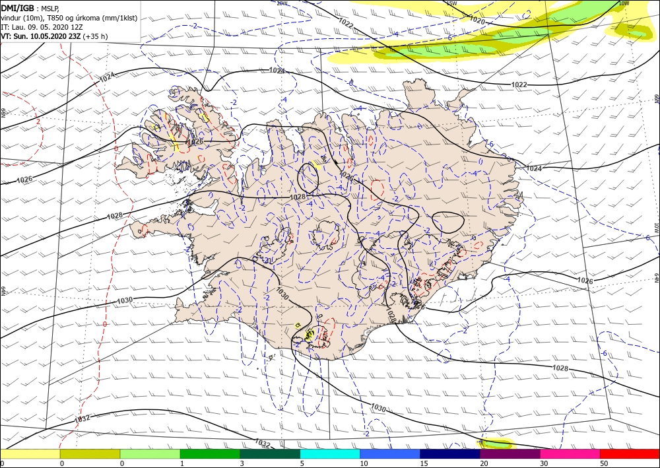Pick the royal blue legend segment
The width and height of the screenshot is (660, 468).
390,453
